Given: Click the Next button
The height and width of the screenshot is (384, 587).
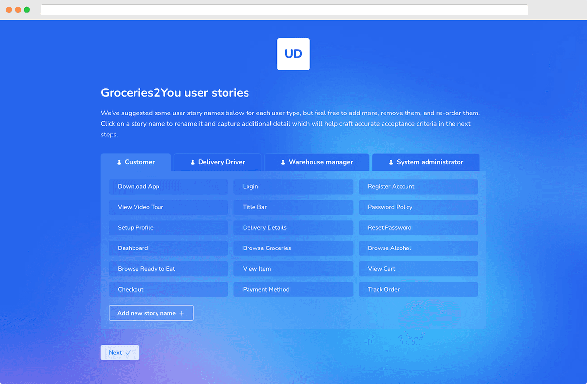Looking at the screenshot, I should 119,352.
